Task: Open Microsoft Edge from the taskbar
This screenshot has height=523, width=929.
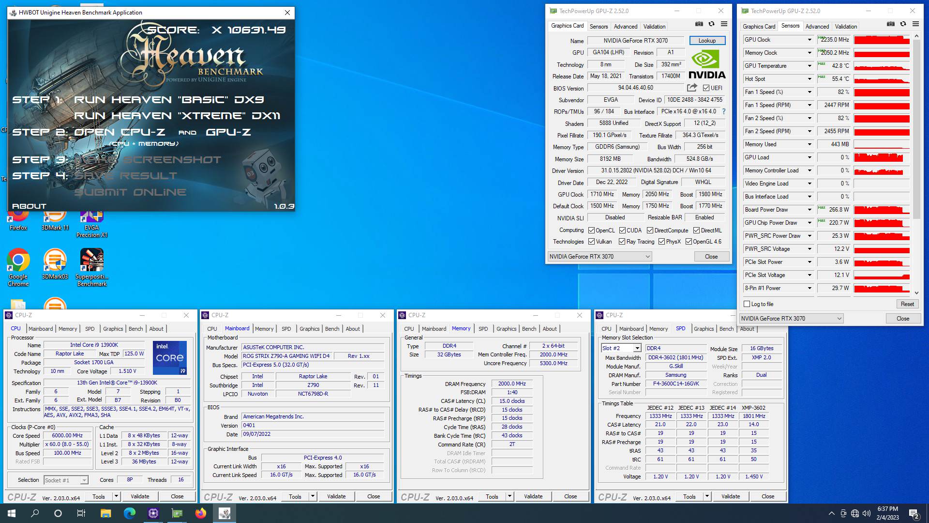Action: tap(129, 513)
